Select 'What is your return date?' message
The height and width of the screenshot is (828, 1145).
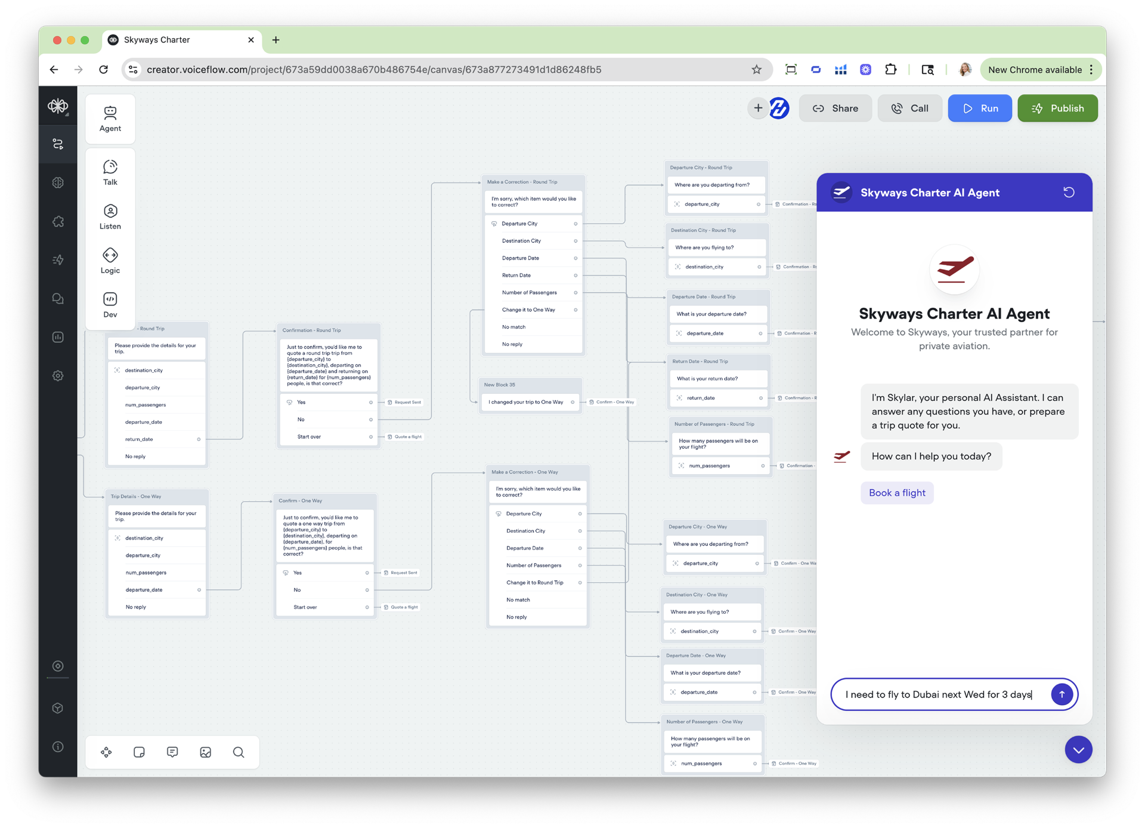pos(718,379)
